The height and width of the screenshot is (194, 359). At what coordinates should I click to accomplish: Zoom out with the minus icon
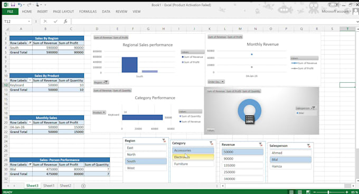coord(315,192)
